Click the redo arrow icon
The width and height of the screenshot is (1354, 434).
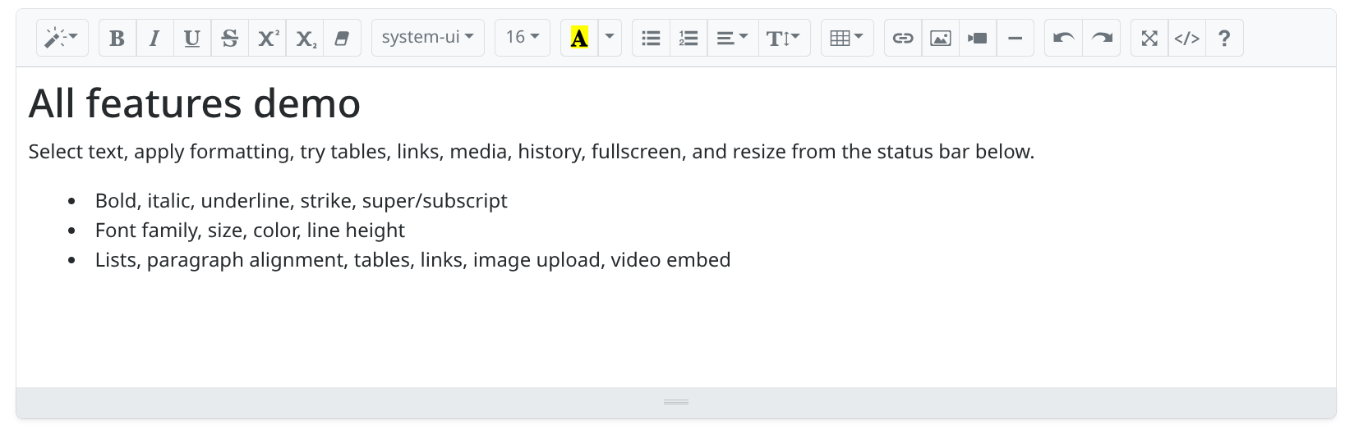pos(1102,38)
